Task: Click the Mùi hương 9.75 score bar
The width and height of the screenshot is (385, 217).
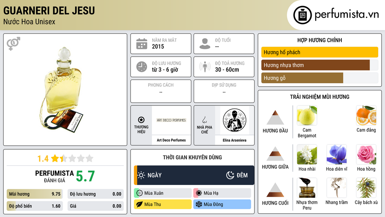Action: [x=35, y=194]
